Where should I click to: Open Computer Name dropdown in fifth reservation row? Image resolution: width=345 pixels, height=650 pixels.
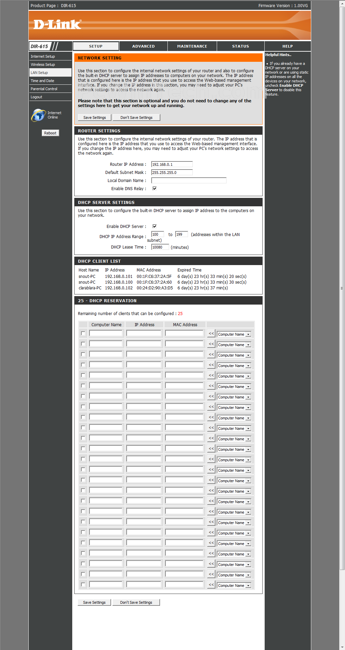click(x=234, y=376)
